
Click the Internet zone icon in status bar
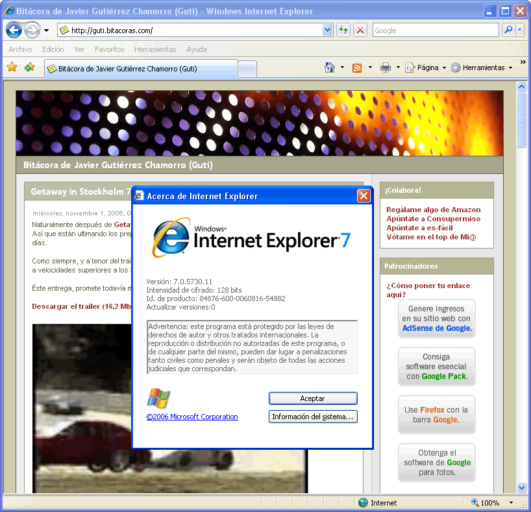coord(364,502)
